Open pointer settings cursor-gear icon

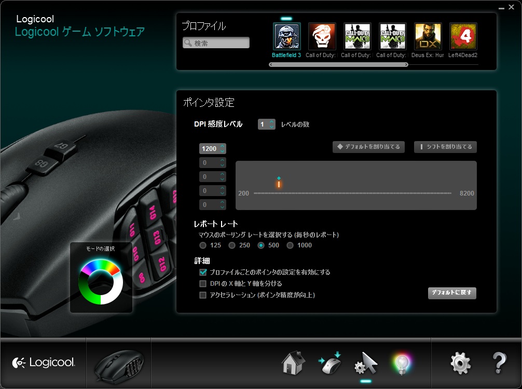pyautogui.click(x=365, y=363)
